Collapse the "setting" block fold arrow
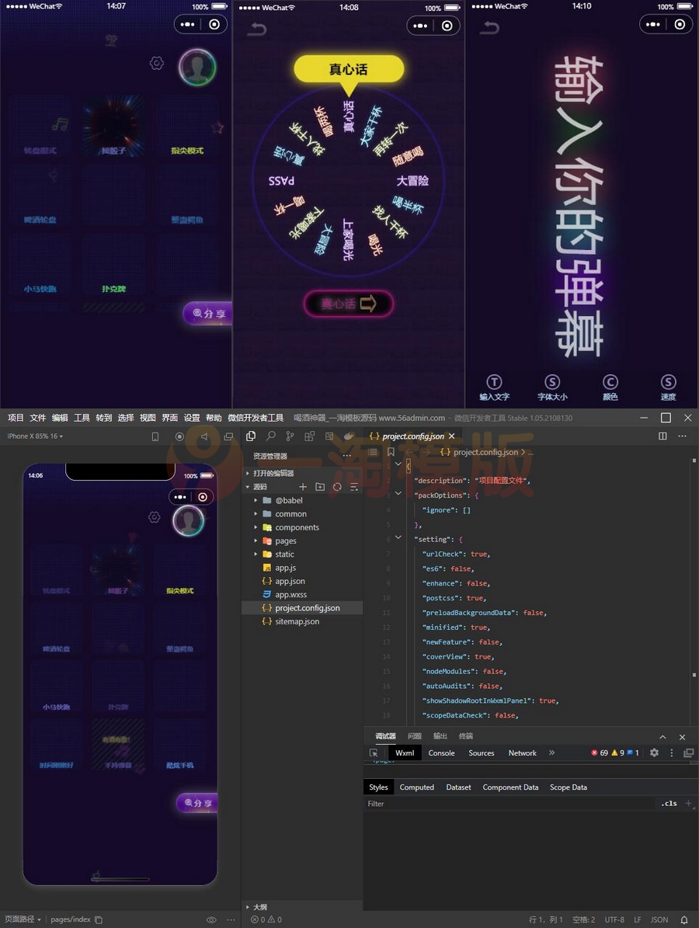 398,537
